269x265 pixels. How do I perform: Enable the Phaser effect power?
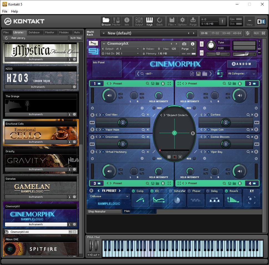click(x=189, y=191)
